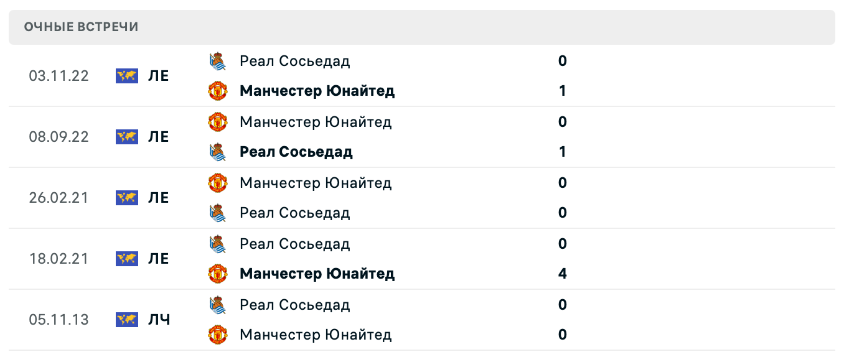The width and height of the screenshot is (844, 362).
Task: Click Real Sociedad crest in 03.11.22 match
Action: [x=217, y=61]
